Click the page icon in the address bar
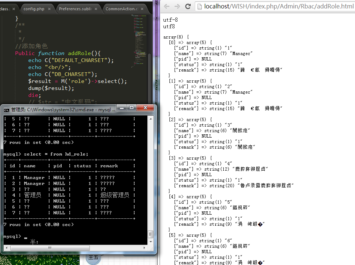The image size is (355, 265). 200,6
